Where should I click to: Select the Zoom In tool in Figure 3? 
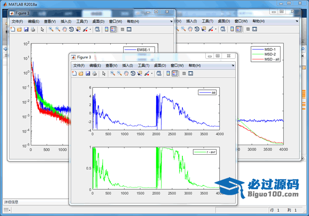(112, 73)
